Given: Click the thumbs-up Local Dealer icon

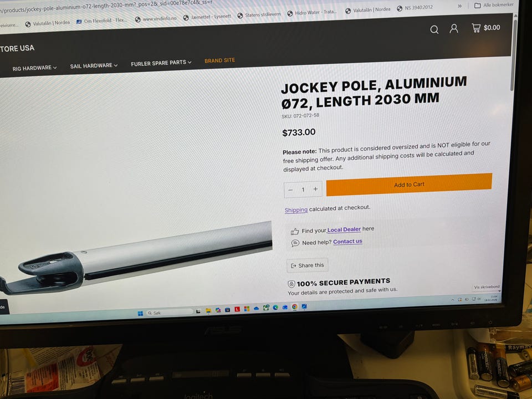Looking at the screenshot, I should (294, 232).
